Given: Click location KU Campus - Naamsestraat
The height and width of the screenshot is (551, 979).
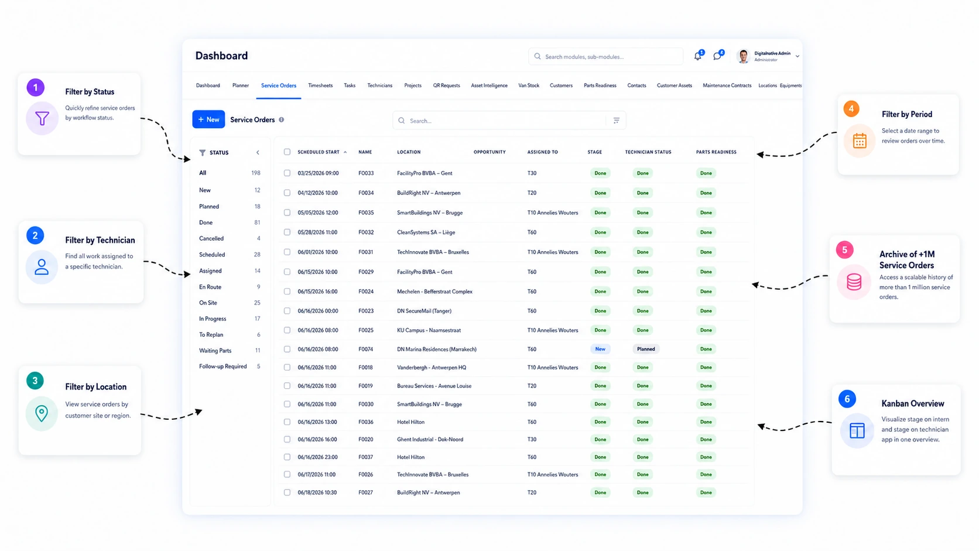Looking at the screenshot, I should coord(429,330).
